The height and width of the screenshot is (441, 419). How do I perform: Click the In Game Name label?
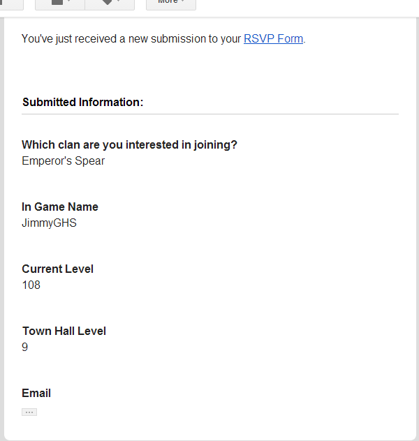point(60,207)
